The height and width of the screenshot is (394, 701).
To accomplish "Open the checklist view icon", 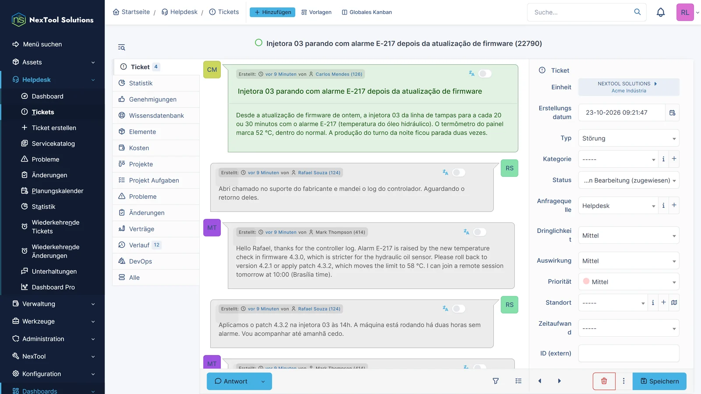I will (x=518, y=381).
